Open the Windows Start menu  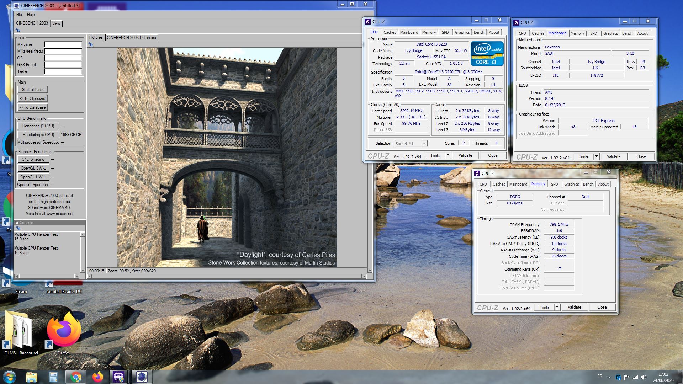[x=10, y=377]
